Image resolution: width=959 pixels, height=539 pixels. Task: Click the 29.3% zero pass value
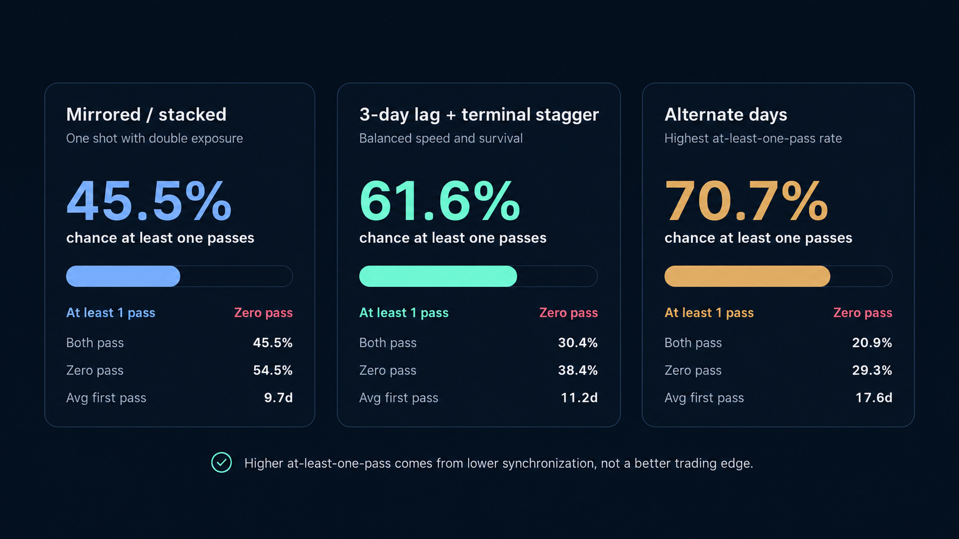coord(872,370)
